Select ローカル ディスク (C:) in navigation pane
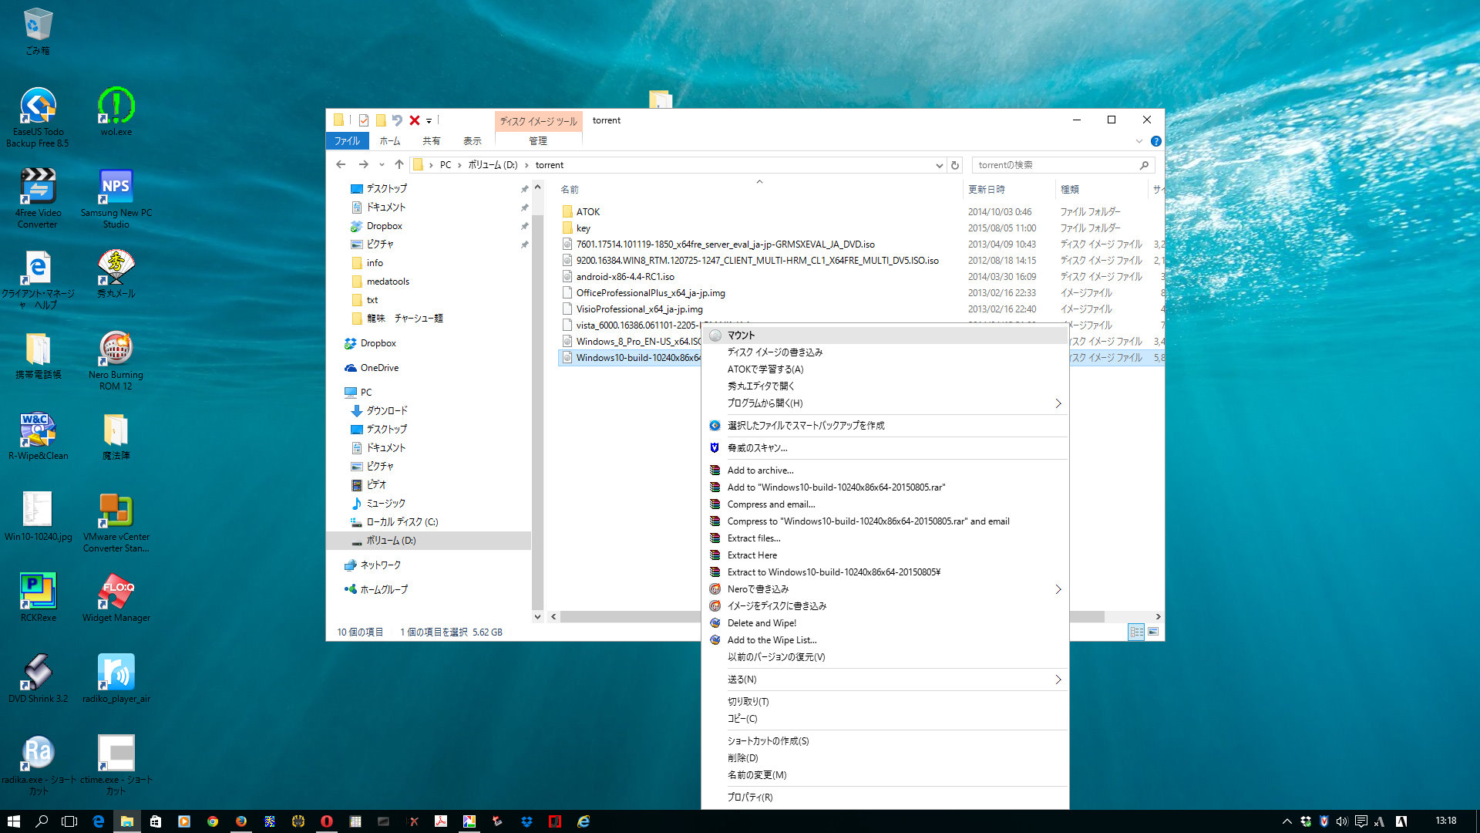The height and width of the screenshot is (833, 1480). point(402,522)
